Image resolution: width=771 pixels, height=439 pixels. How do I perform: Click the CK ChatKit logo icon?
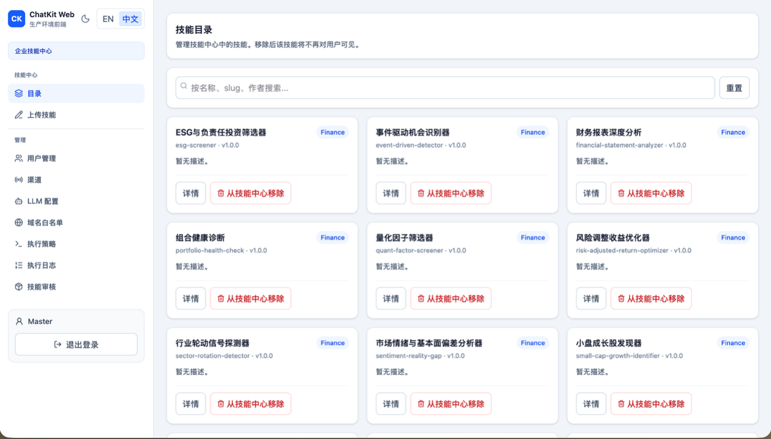tap(17, 19)
